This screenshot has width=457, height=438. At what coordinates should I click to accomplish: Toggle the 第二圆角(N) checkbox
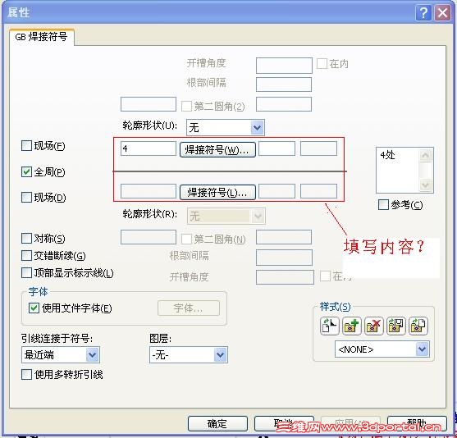[x=186, y=240]
